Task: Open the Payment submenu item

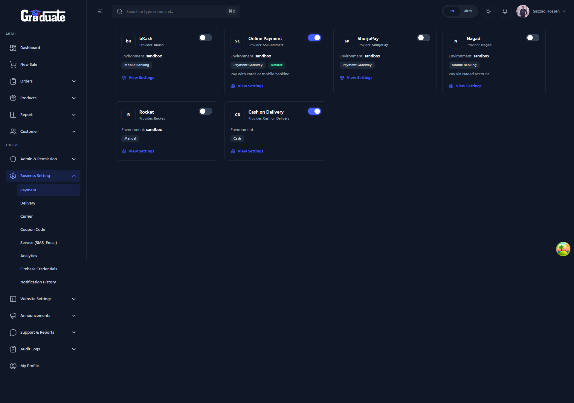Action: tap(48, 190)
